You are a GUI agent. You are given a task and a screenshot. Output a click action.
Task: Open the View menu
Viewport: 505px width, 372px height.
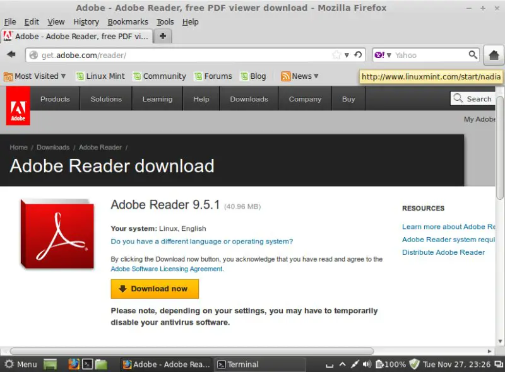click(x=56, y=22)
